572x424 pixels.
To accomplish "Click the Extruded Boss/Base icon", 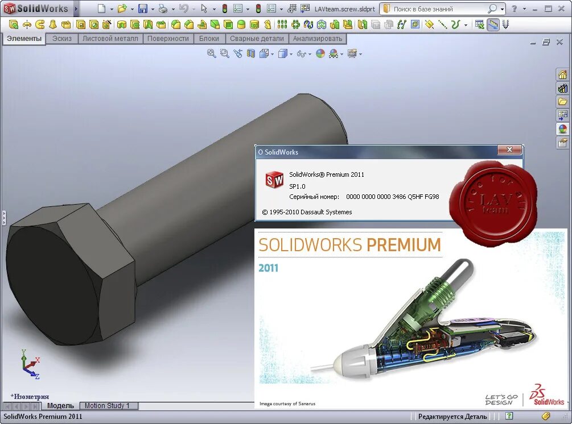I will tap(14, 24).
